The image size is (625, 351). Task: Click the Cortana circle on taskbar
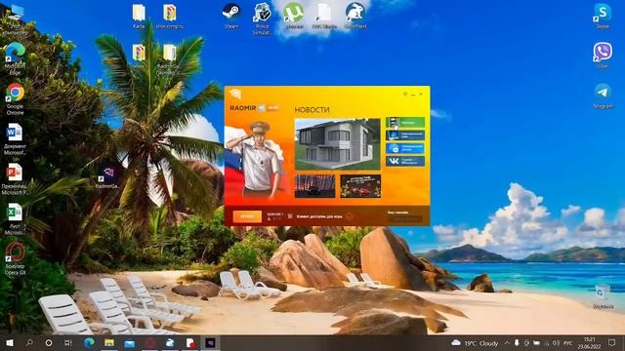(49, 342)
